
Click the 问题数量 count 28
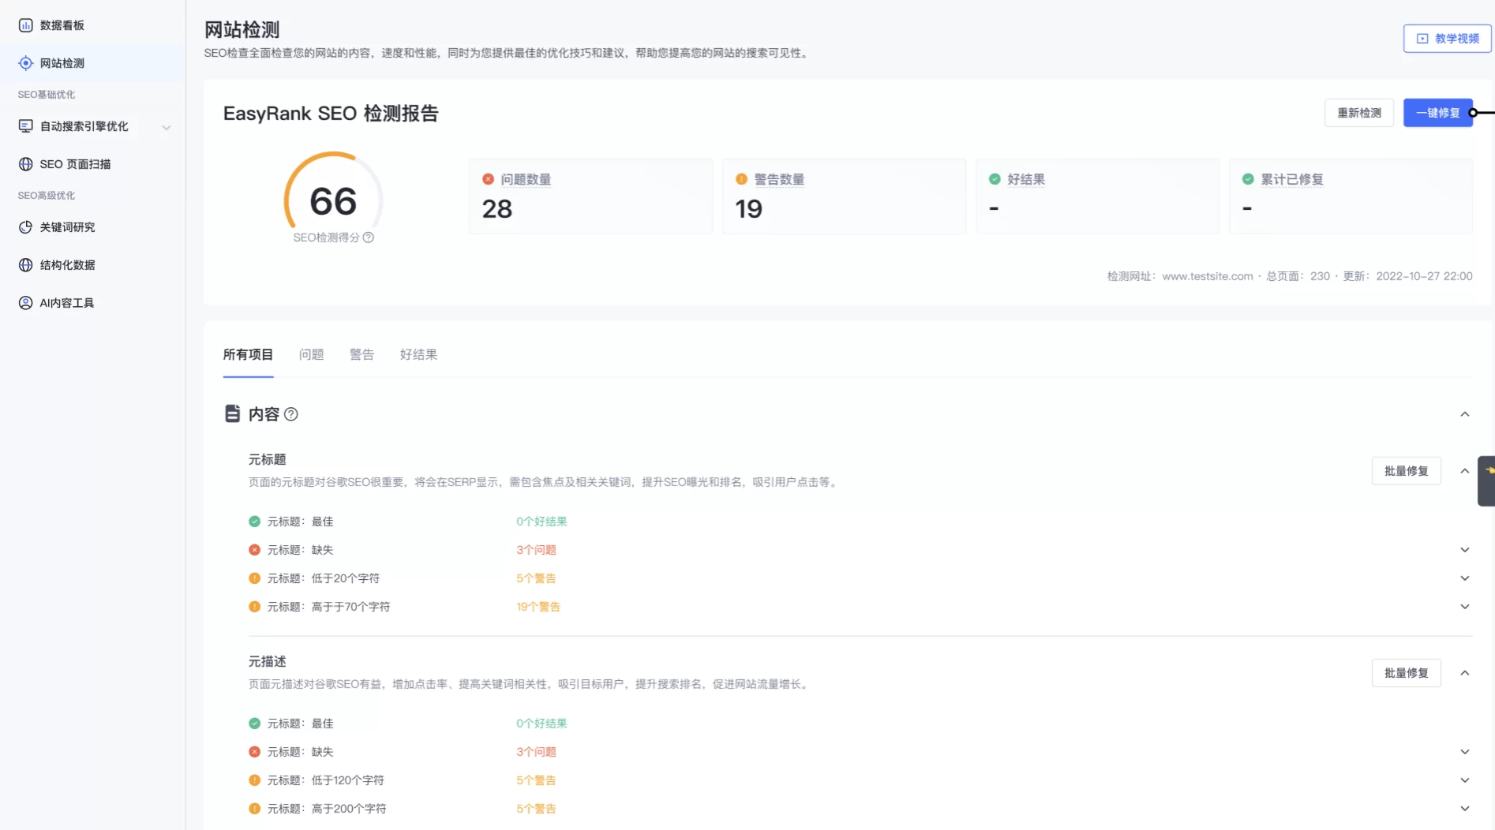tap(497, 209)
